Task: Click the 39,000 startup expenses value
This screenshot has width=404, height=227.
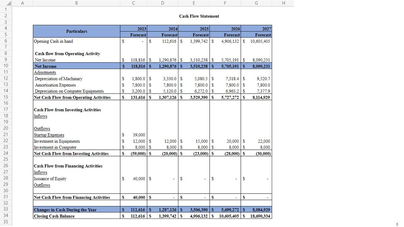Action: click(x=139, y=135)
